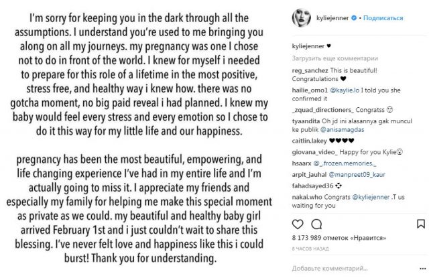View the 8 173 989 likes list

339,238
